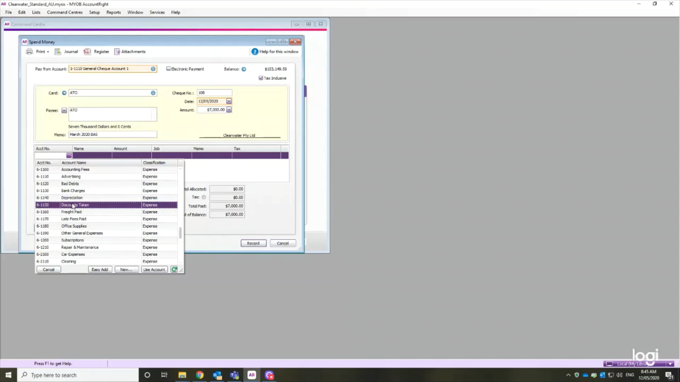Open the Print toolbar option
The height and width of the screenshot is (382, 680).
37,51
